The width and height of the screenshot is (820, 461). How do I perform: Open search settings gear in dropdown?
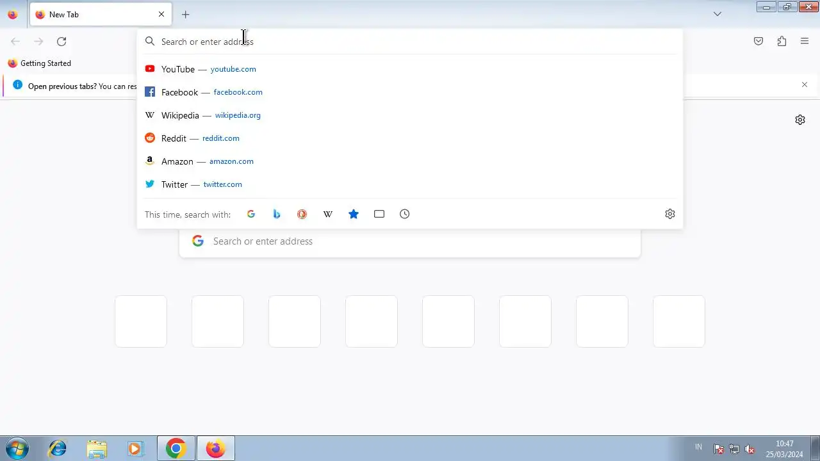click(x=670, y=214)
